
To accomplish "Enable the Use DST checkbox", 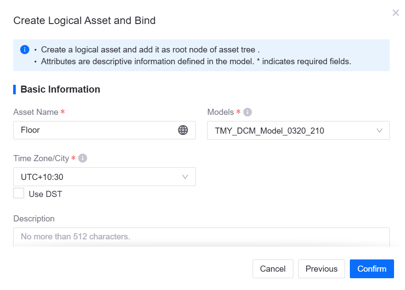I will tap(19, 193).
